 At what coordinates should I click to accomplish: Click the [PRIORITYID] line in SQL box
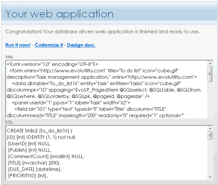pyautogui.click(x=28, y=176)
